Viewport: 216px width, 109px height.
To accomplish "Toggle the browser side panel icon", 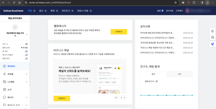I will coord(202,3).
